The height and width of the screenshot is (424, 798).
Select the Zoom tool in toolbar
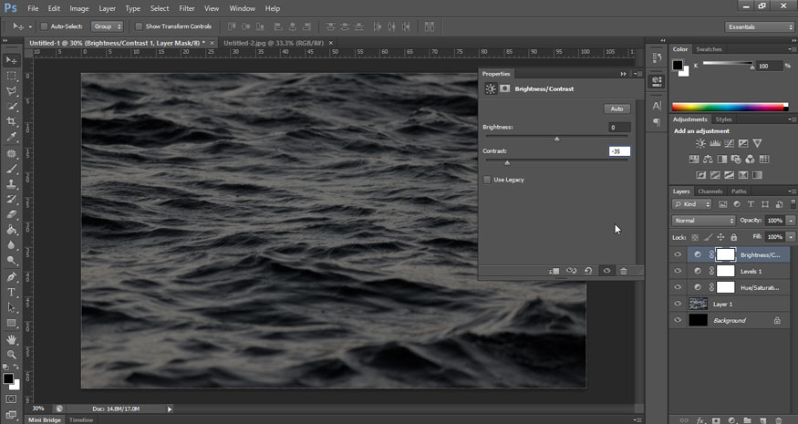11,355
